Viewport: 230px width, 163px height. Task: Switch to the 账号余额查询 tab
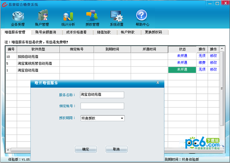click(x=47, y=32)
